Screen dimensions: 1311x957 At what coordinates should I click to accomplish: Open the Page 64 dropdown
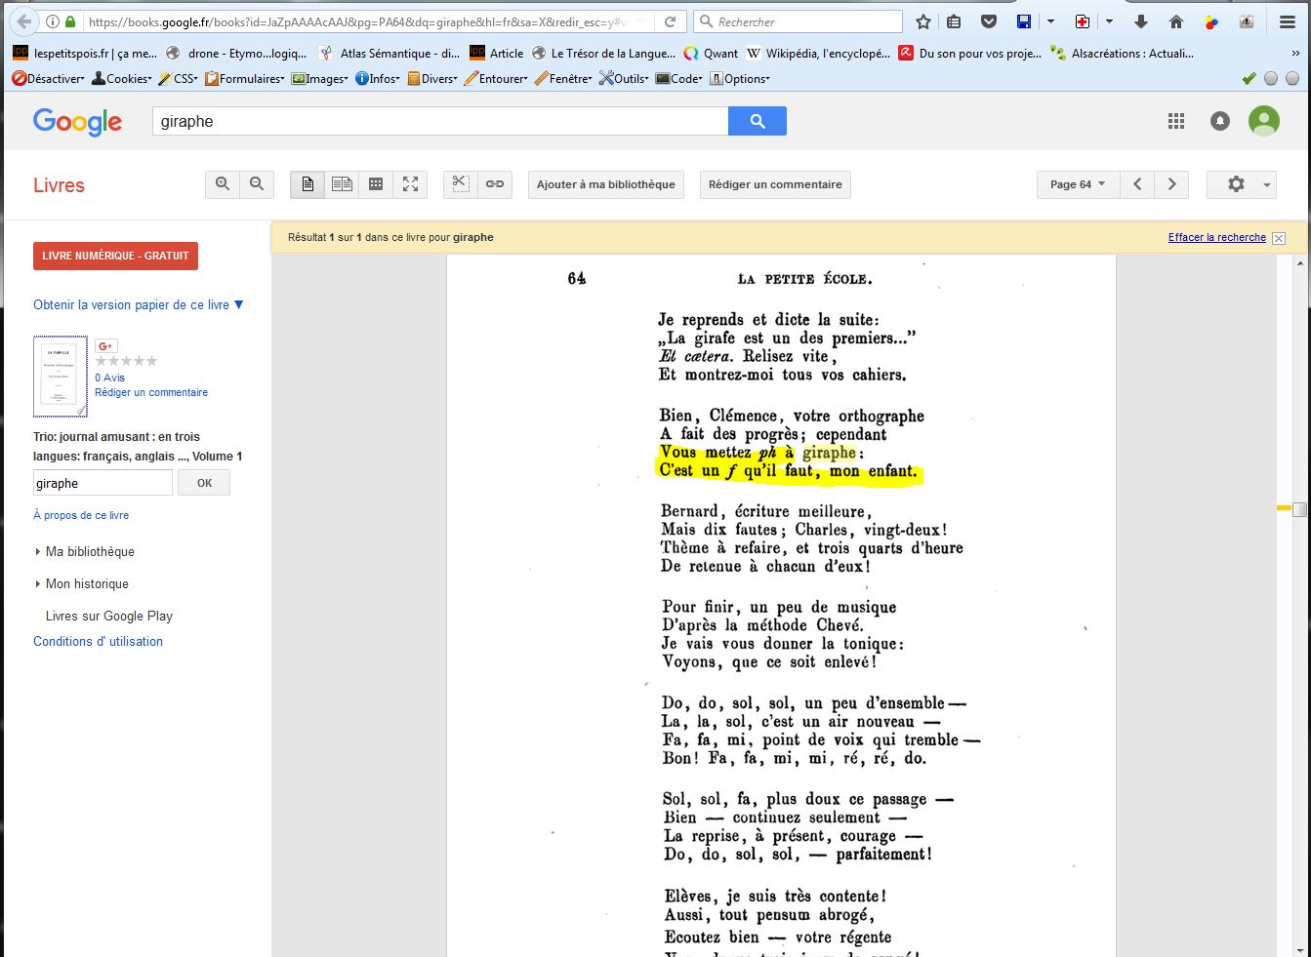(x=1077, y=184)
